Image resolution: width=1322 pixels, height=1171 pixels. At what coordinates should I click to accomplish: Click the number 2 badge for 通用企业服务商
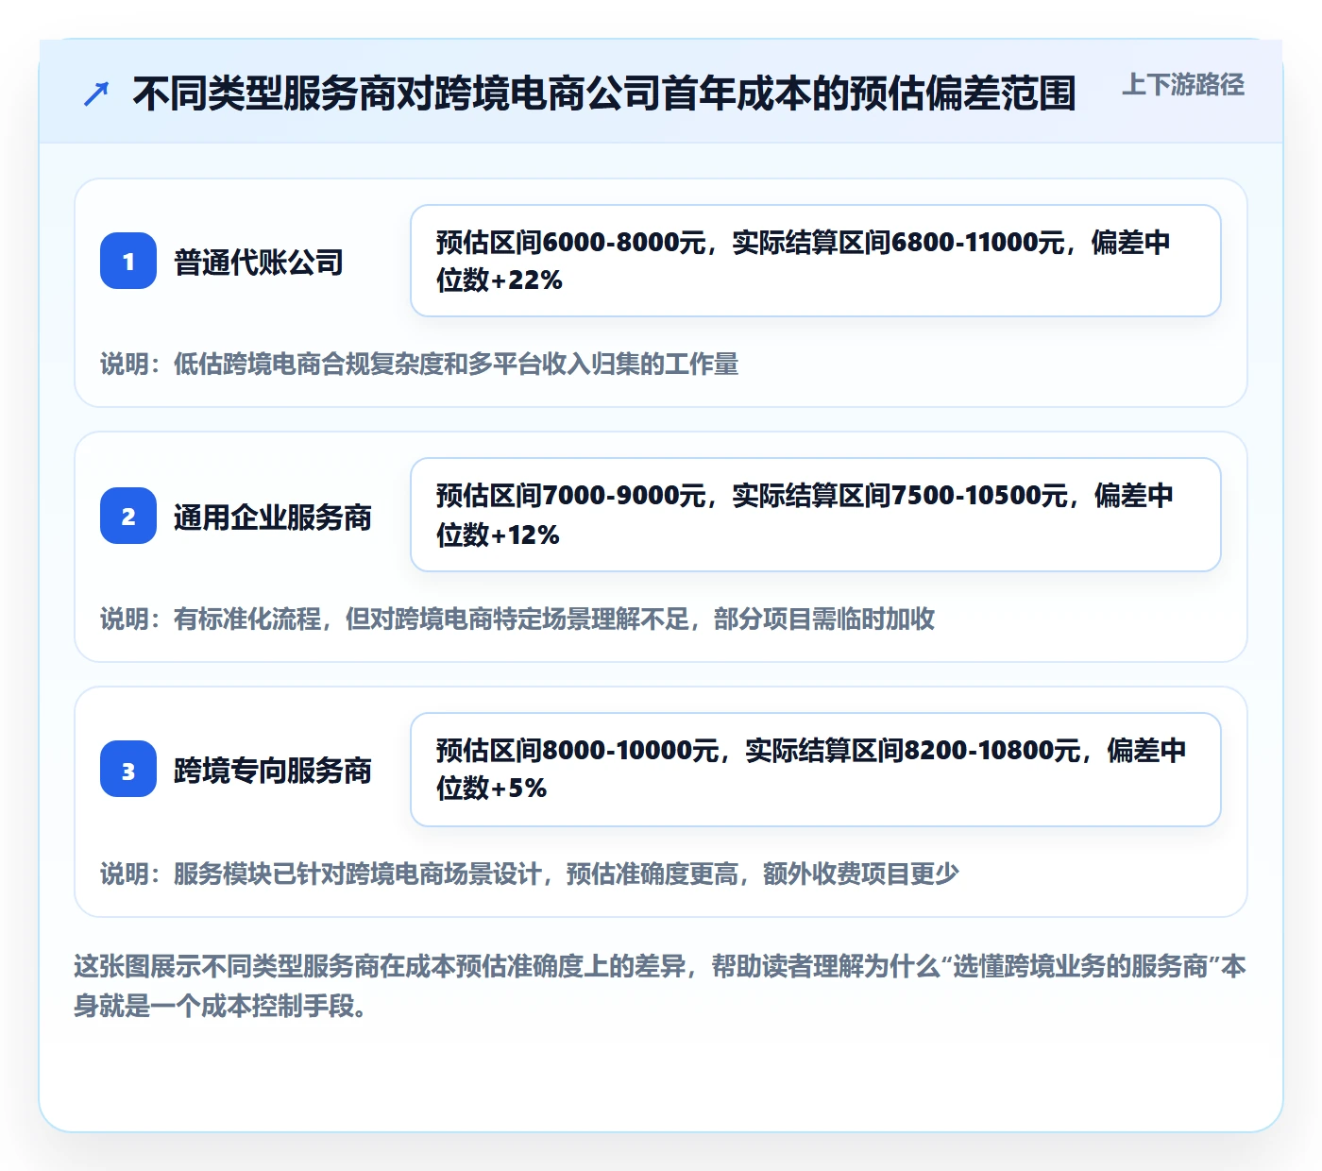point(128,516)
